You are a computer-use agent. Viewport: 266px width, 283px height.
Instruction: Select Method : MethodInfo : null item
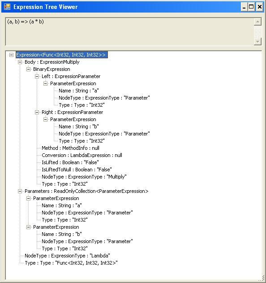pos(70,148)
